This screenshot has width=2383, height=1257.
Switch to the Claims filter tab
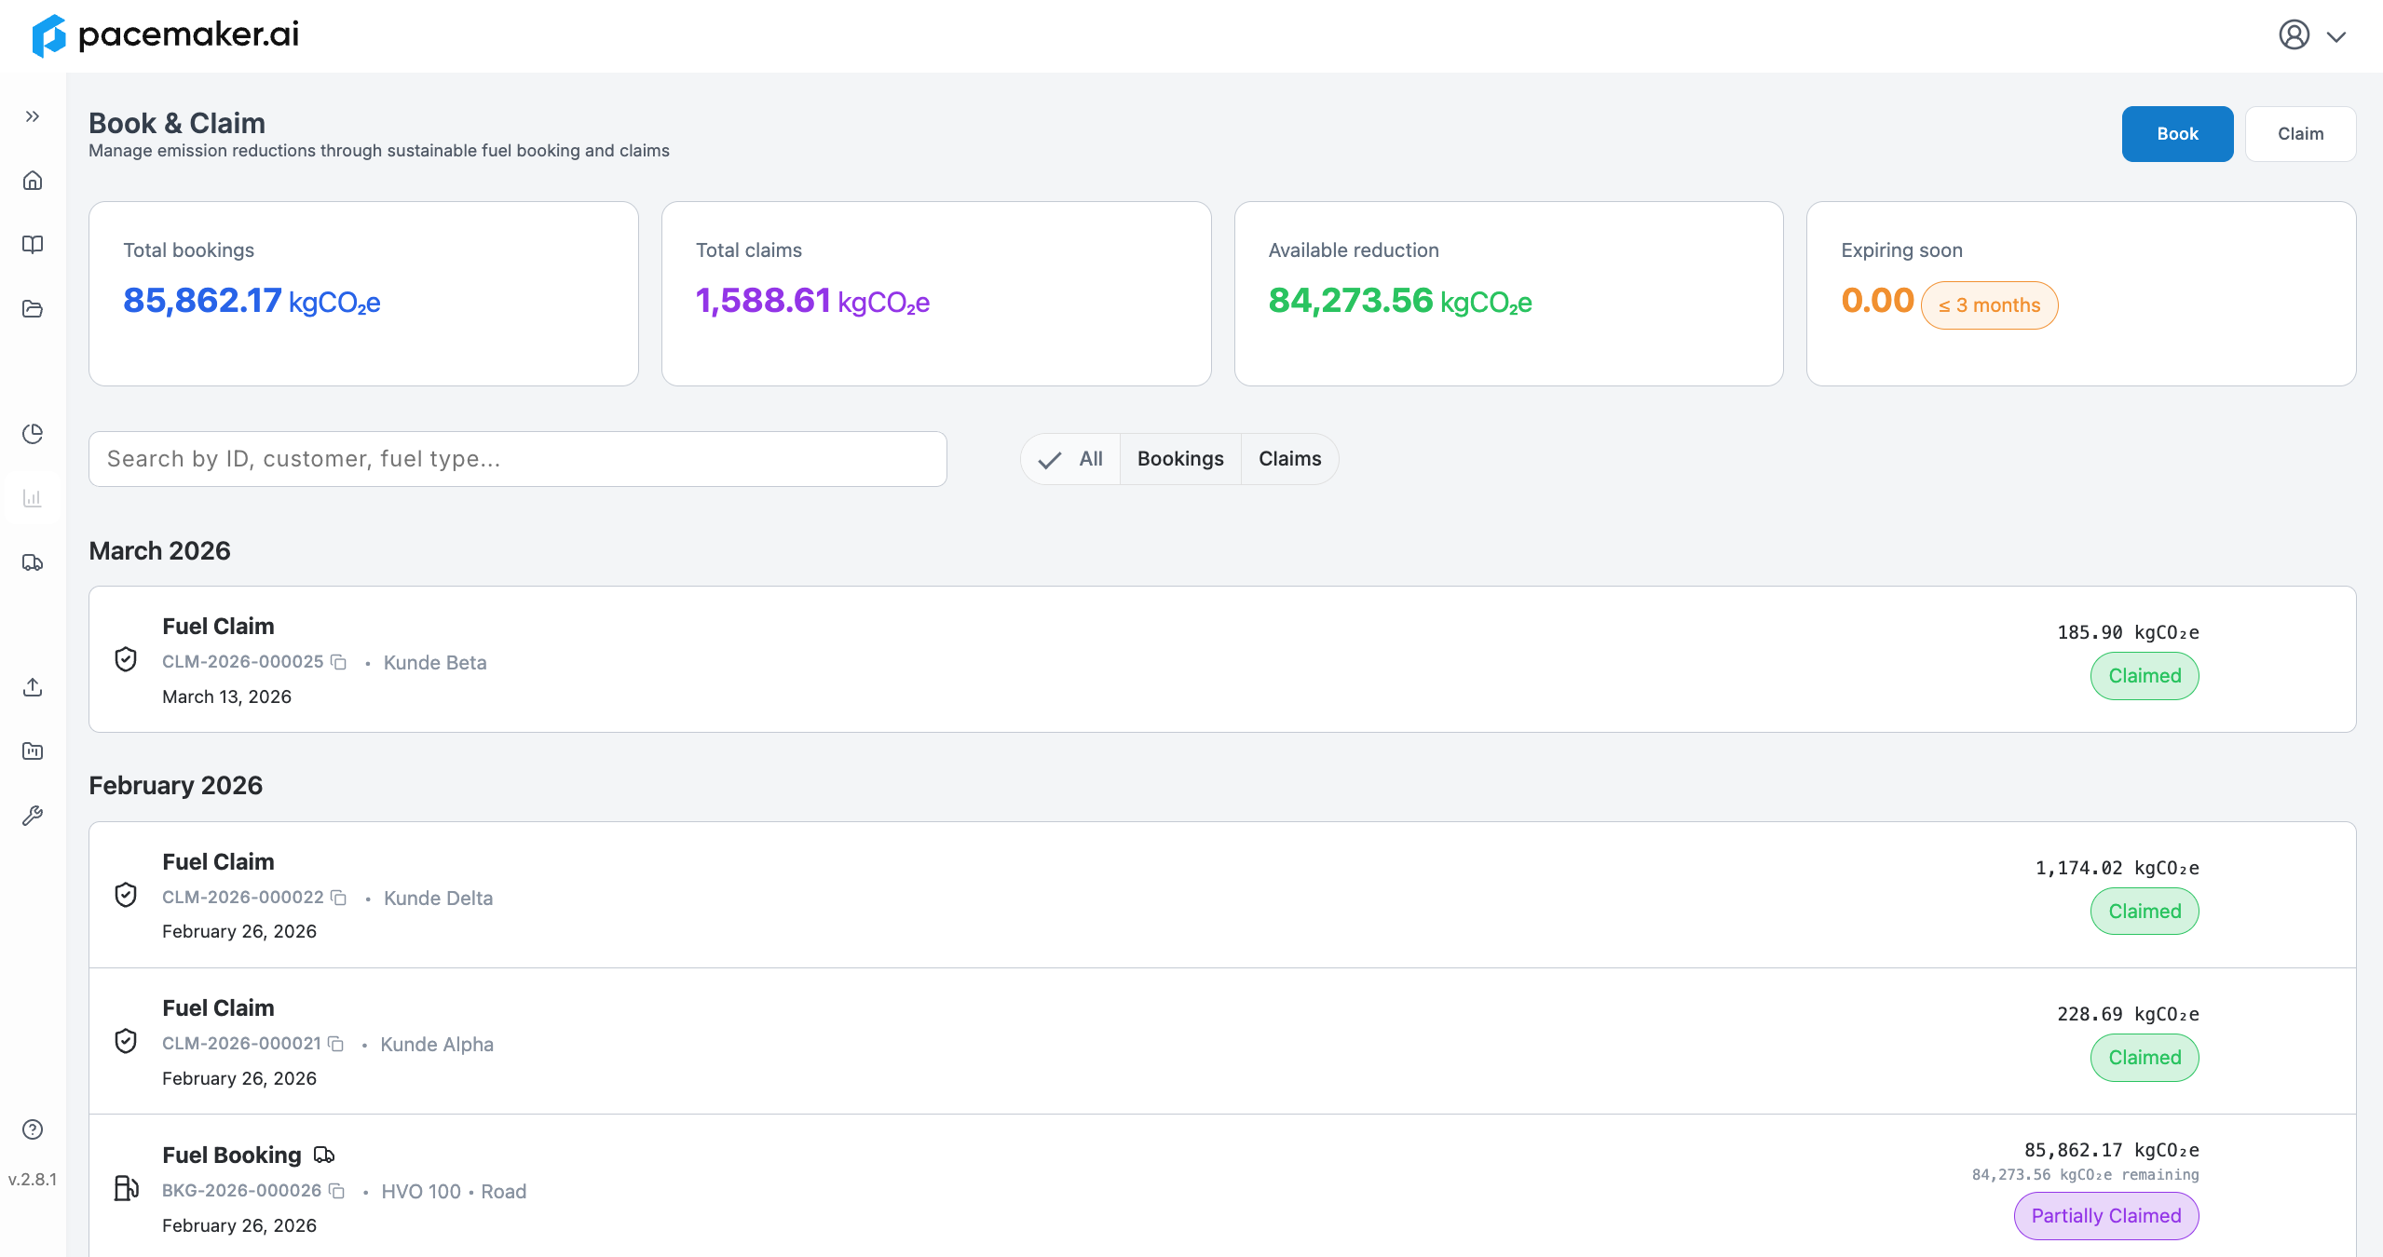[x=1289, y=459]
